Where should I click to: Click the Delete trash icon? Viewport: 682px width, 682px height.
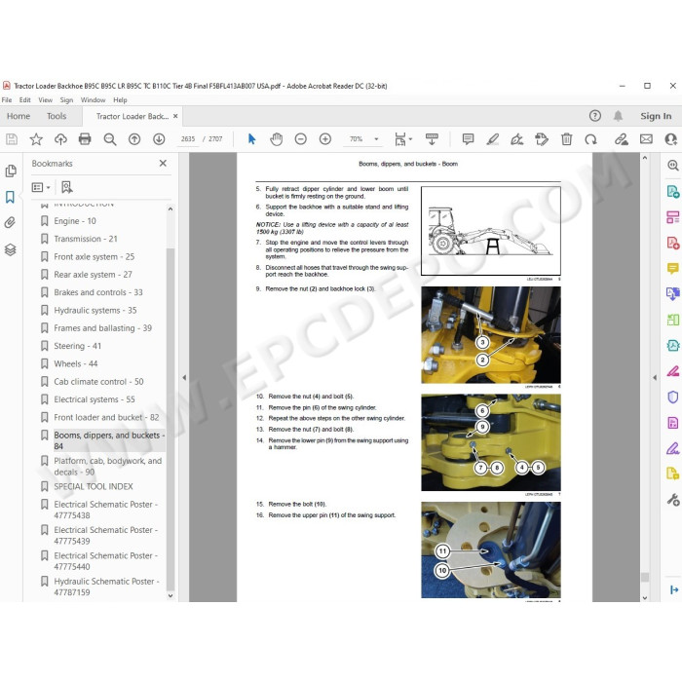coord(566,139)
